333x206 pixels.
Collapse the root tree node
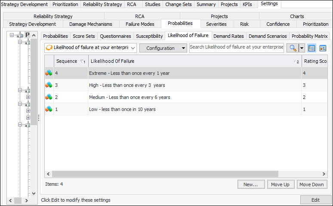coord(12,35)
